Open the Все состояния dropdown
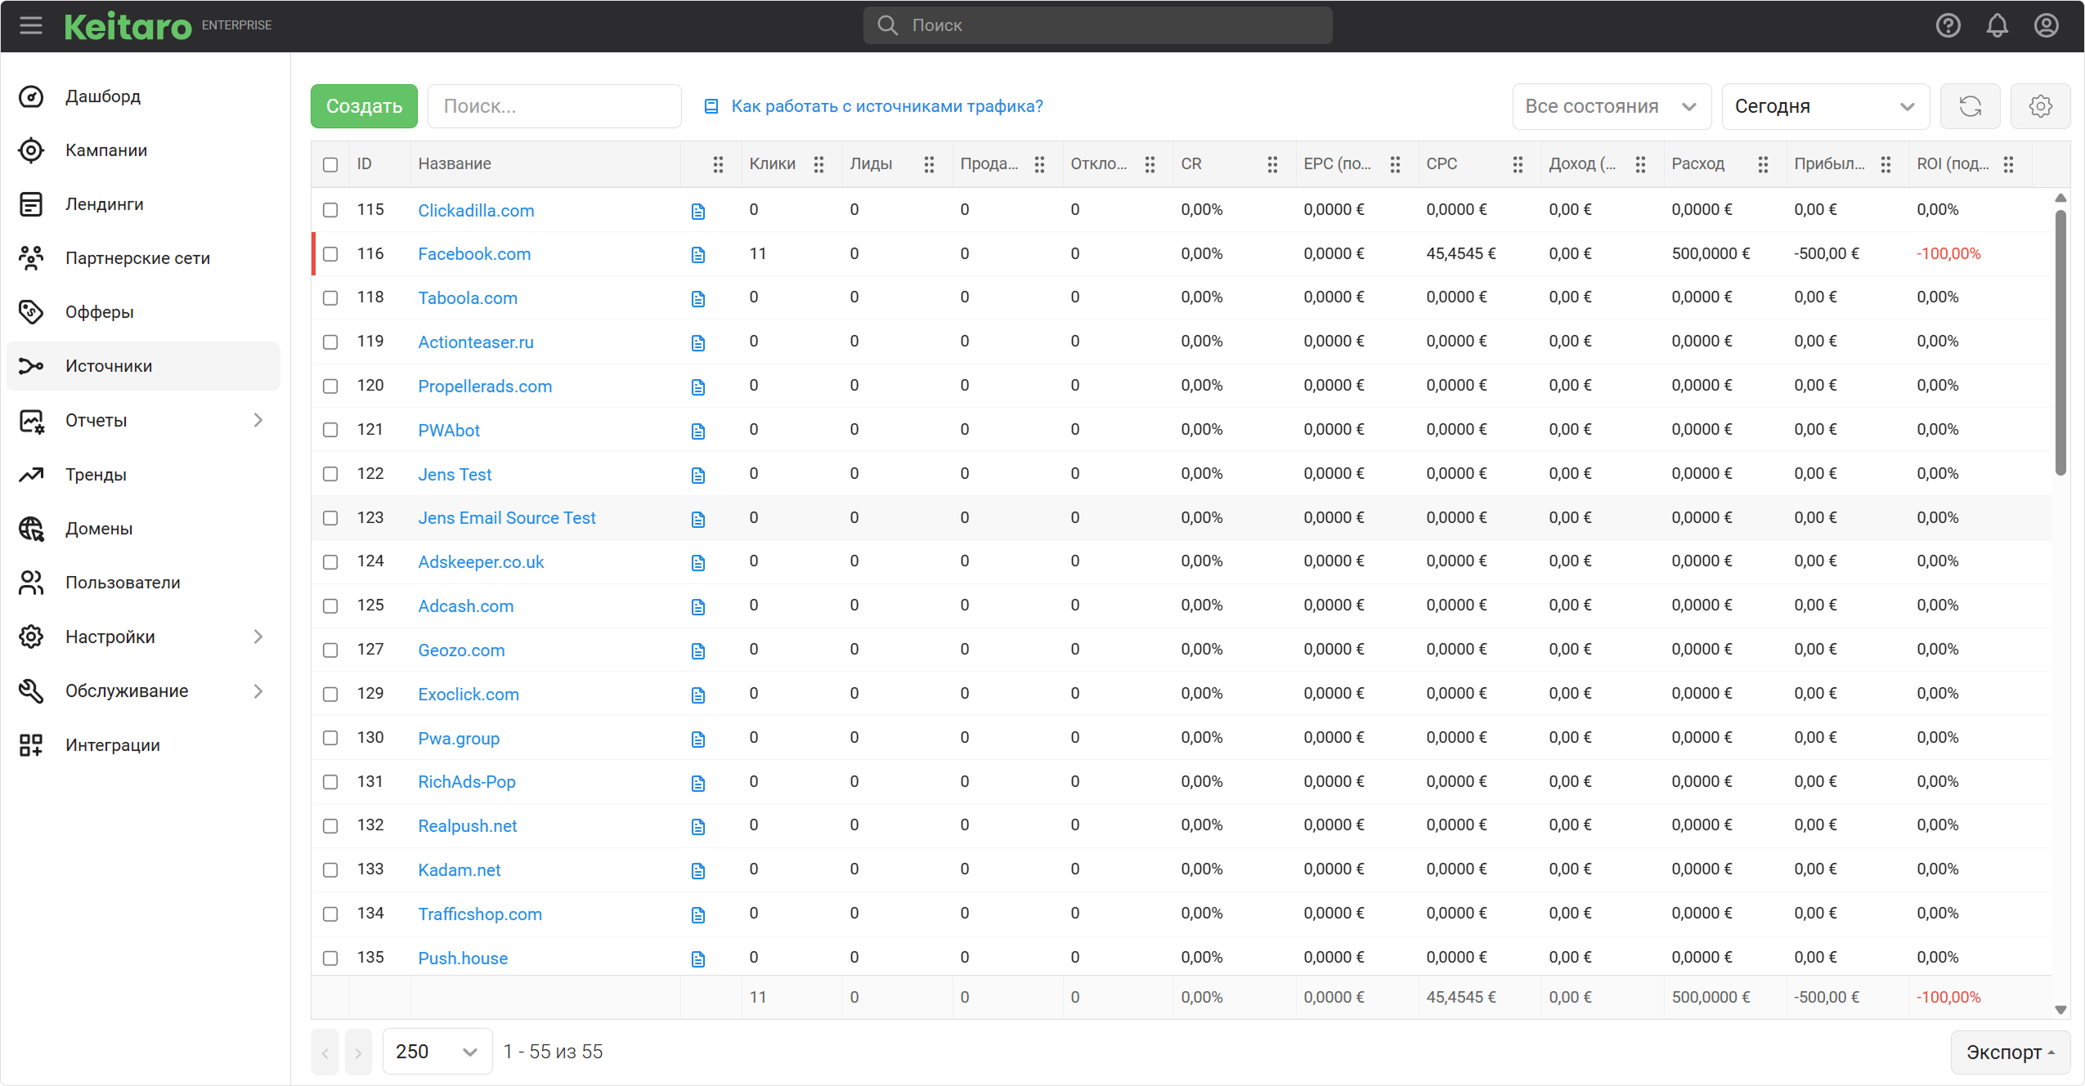Viewport: 2085px width, 1086px height. click(1611, 106)
